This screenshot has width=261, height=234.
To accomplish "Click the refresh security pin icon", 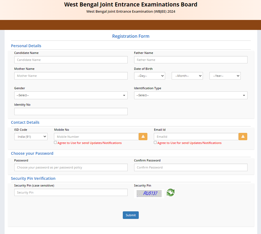I will pos(170,192).
